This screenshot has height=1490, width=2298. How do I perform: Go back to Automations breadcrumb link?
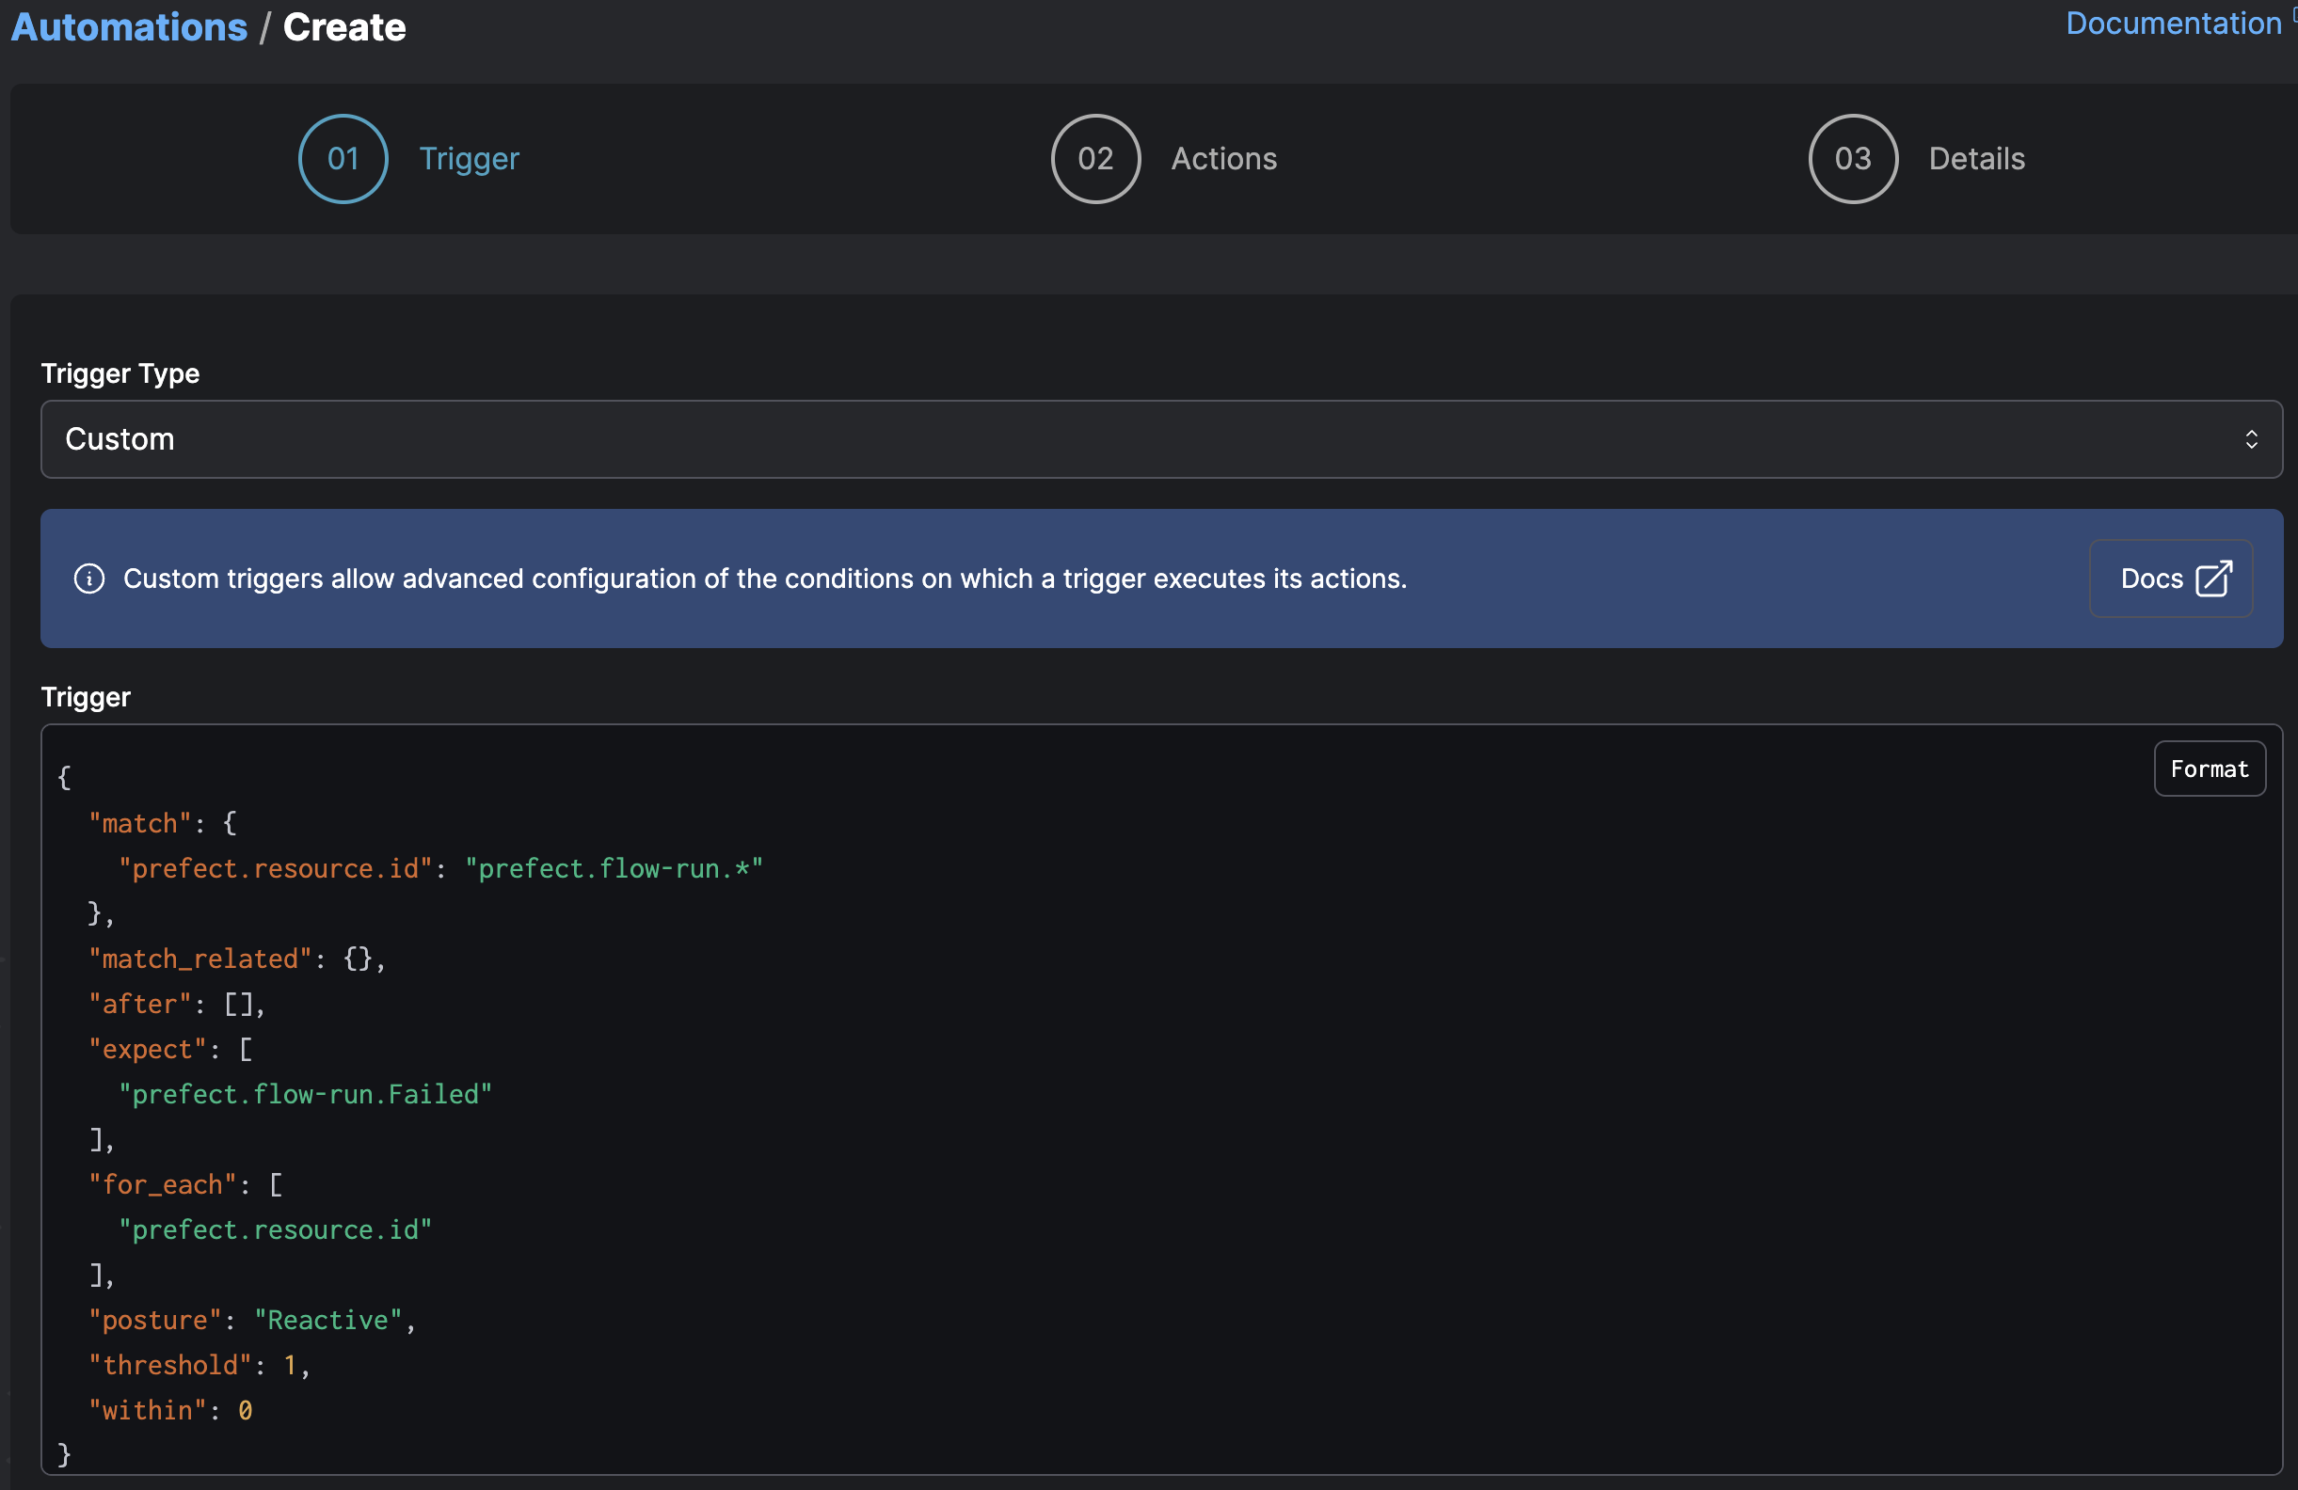[129, 27]
